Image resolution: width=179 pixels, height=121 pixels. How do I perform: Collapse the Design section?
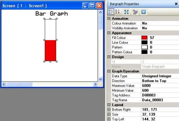click(109, 57)
